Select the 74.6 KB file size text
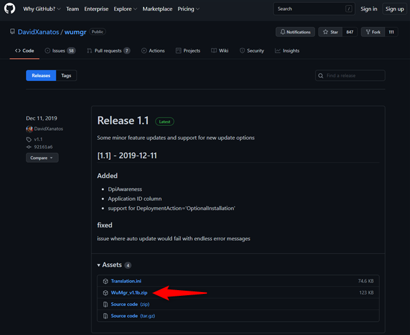The height and width of the screenshot is (335, 410). (x=366, y=281)
